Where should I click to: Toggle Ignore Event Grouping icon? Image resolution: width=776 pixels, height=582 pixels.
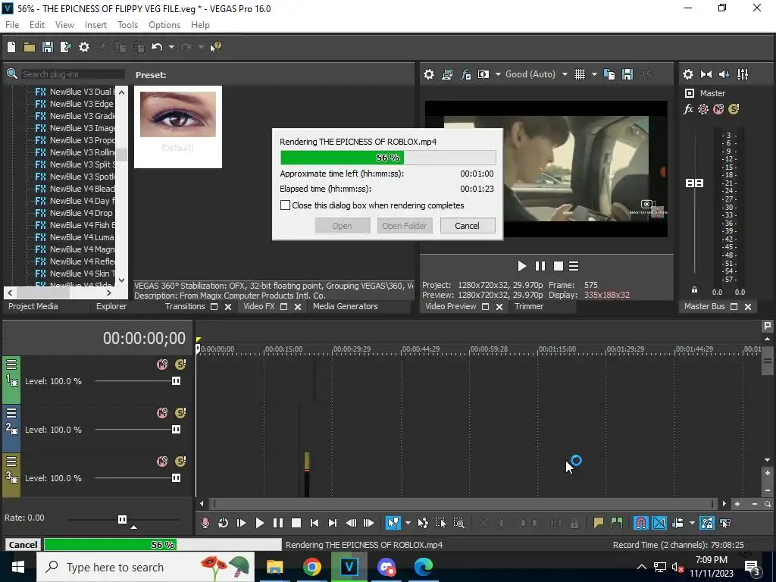725,523
